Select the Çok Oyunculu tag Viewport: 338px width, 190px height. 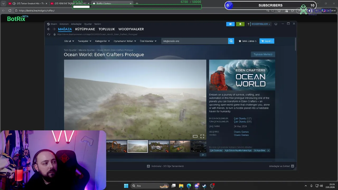pos(216,150)
